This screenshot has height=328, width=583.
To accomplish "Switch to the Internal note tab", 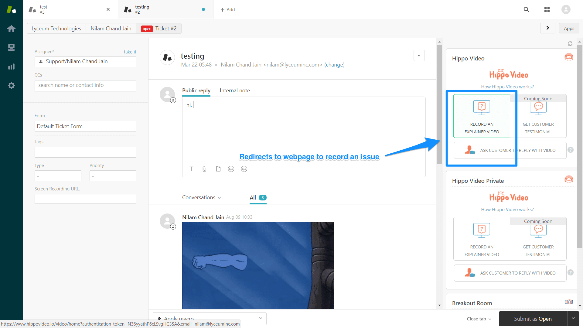I will [235, 91].
